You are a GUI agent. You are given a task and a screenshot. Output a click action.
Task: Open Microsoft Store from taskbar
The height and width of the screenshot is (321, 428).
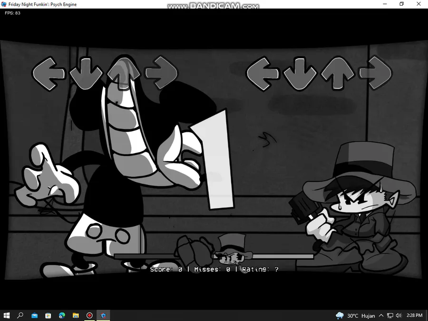(48, 316)
